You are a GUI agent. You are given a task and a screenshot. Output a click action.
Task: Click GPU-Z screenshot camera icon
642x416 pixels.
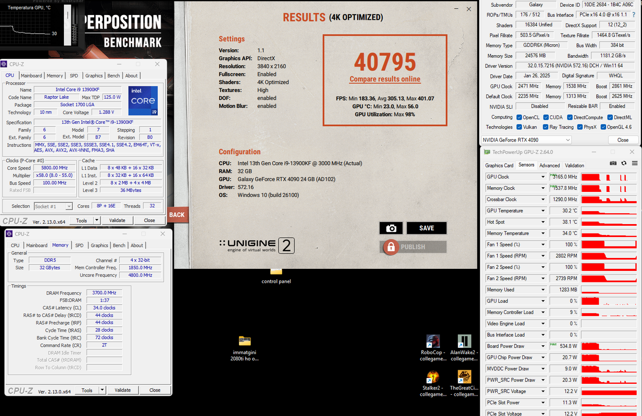tap(613, 164)
